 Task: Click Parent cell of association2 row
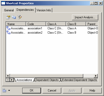[93, 33]
